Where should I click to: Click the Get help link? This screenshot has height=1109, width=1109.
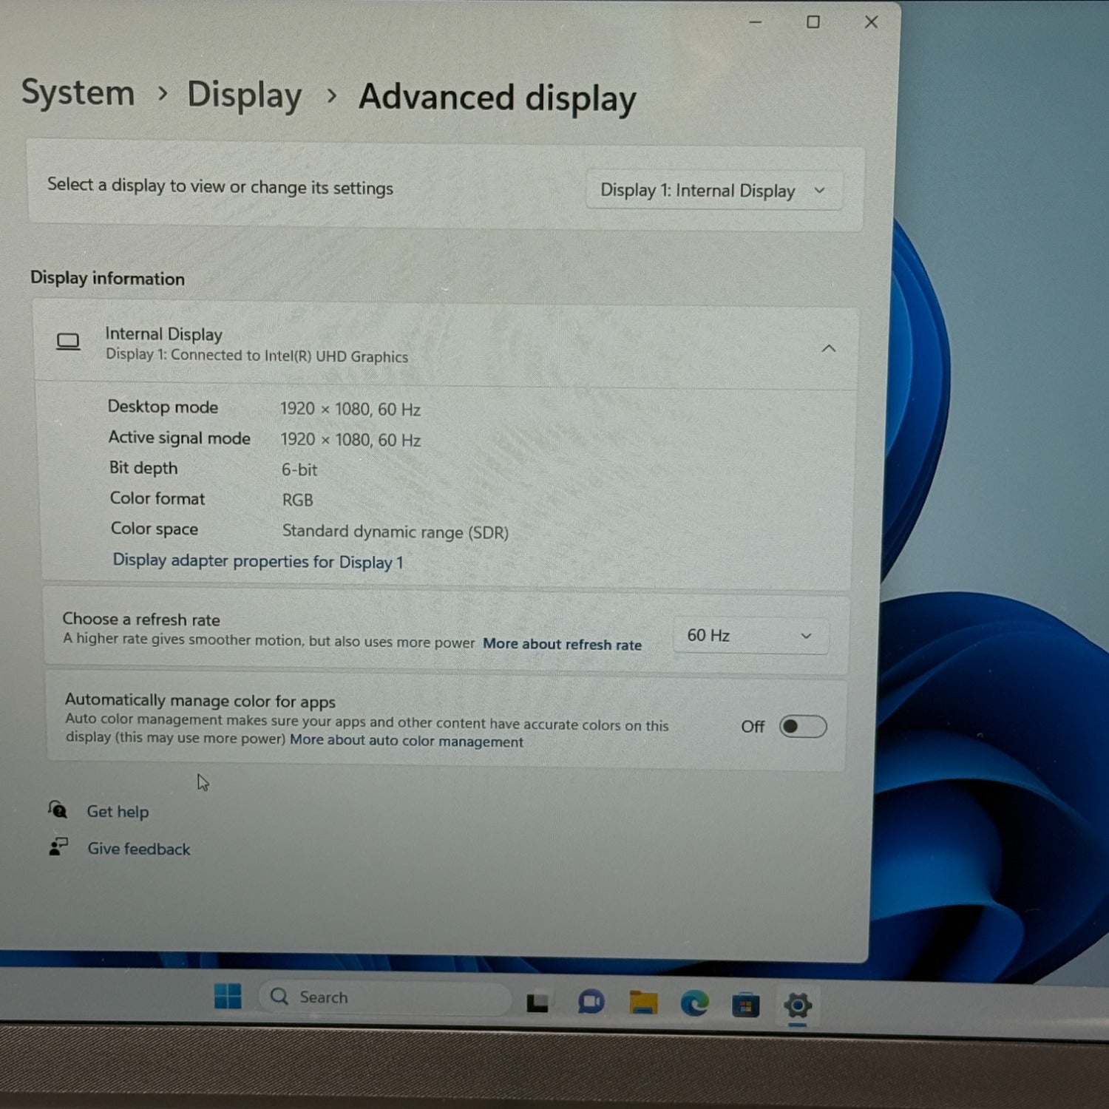click(118, 812)
